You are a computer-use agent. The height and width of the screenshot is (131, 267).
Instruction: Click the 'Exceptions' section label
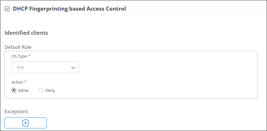pyautogui.click(x=16, y=111)
